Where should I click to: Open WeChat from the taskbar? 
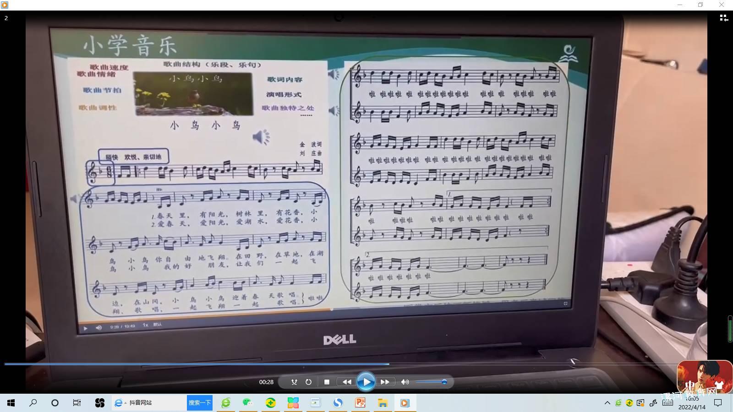point(247,403)
